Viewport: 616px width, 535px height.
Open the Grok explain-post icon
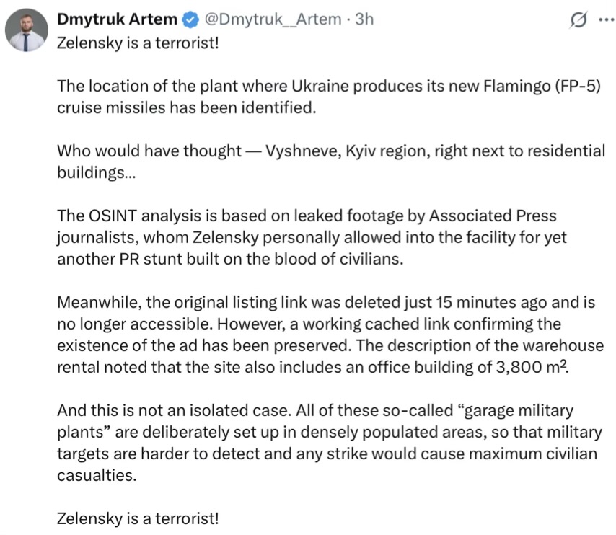coord(578,19)
